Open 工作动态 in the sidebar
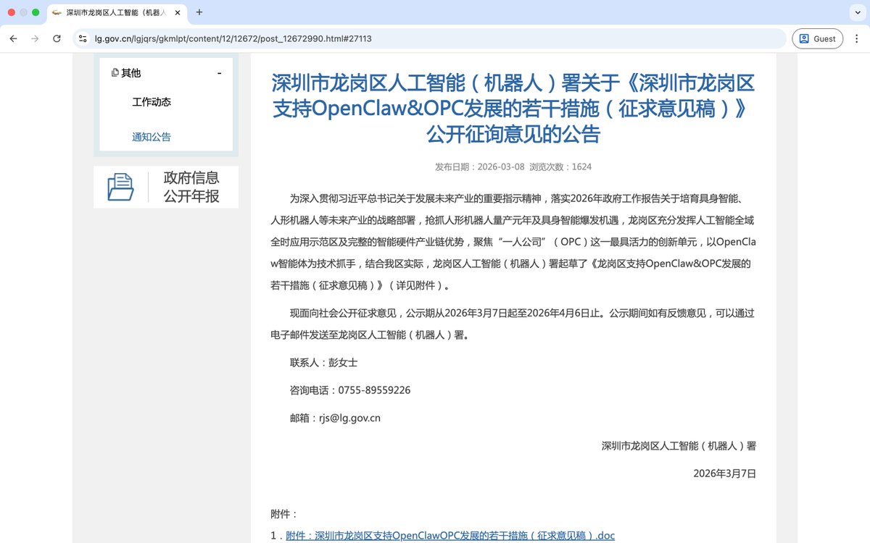This screenshot has height=543, width=870. pyautogui.click(x=152, y=102)
